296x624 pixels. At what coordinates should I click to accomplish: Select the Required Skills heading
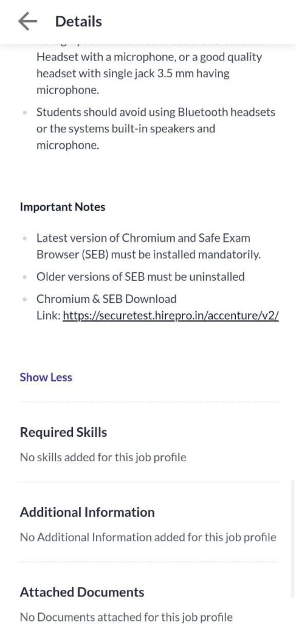[x=63, y=432]
